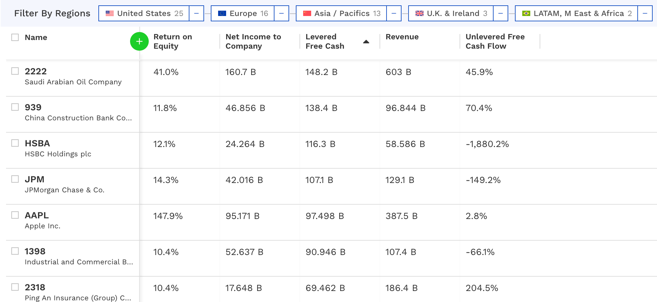This screenshot has width=657, height=302.
Task: Sort by Net Income to Company header
Action: (253, 41)
